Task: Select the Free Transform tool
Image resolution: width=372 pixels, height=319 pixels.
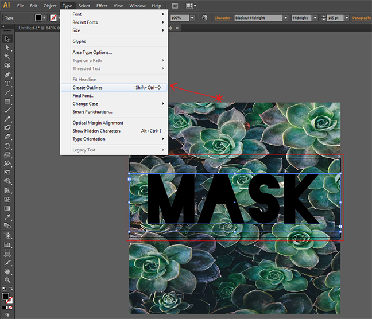Action: (7, 173)
